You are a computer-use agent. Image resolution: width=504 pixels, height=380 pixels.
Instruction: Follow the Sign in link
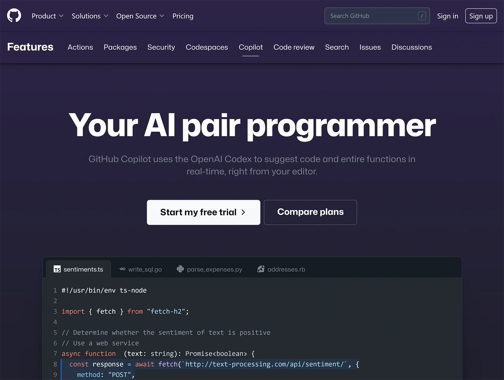point(447,16)
